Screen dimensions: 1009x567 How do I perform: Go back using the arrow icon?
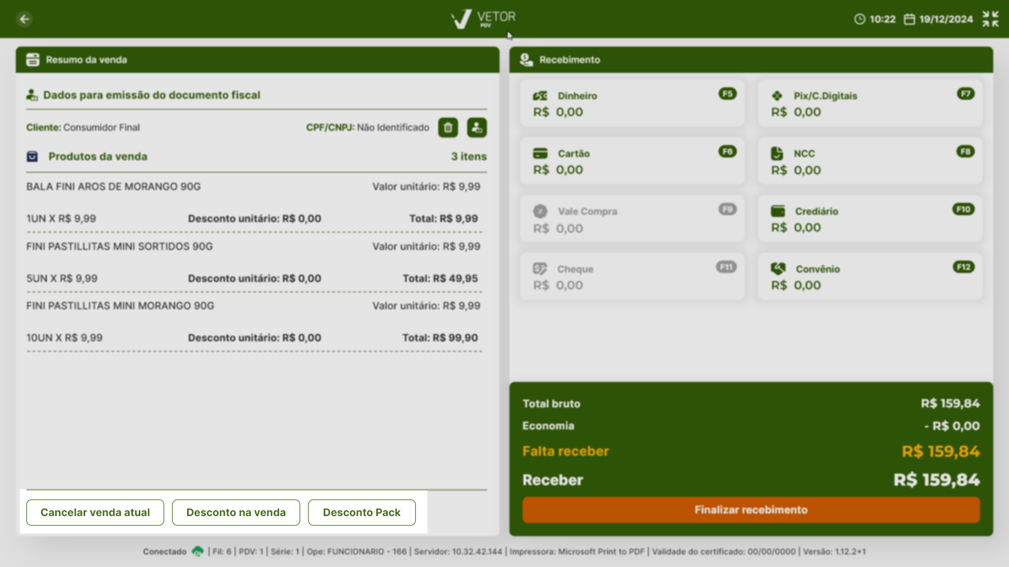pos(24,19)
